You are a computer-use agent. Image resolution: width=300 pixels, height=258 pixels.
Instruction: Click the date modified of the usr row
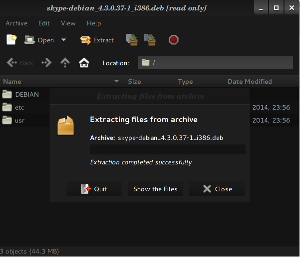(x=271, y=121)
